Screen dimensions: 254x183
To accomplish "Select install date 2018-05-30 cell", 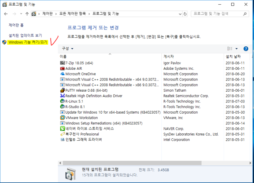I will pos(235,112).
